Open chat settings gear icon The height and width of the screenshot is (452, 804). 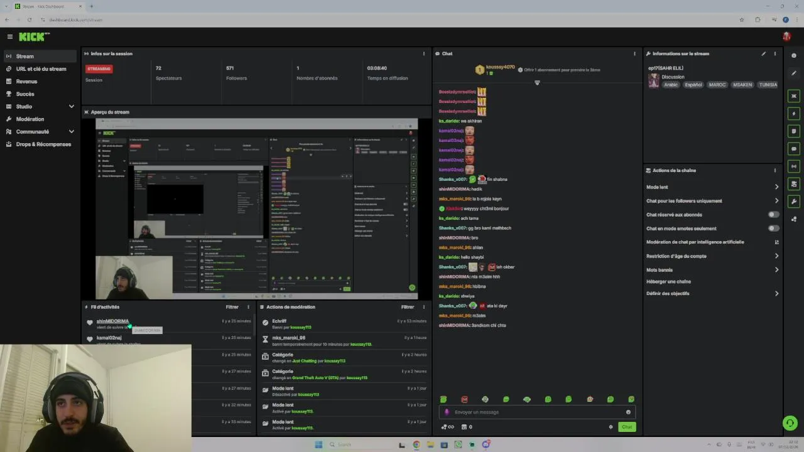(x=611, y=427)
